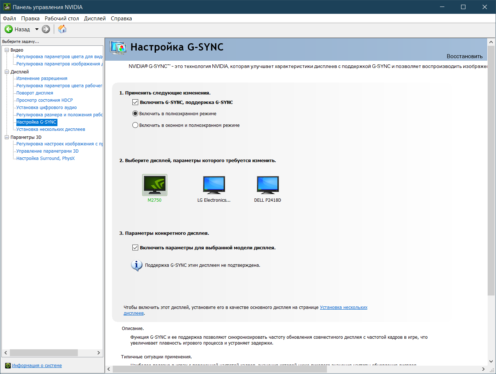Click the Home icon in toolbar
This screenshot has width=496, height=374.
pos(62,29)
